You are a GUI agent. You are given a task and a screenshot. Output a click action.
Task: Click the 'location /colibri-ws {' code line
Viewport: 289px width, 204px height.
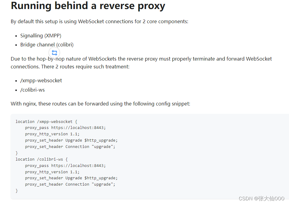[x=42, y=159]
